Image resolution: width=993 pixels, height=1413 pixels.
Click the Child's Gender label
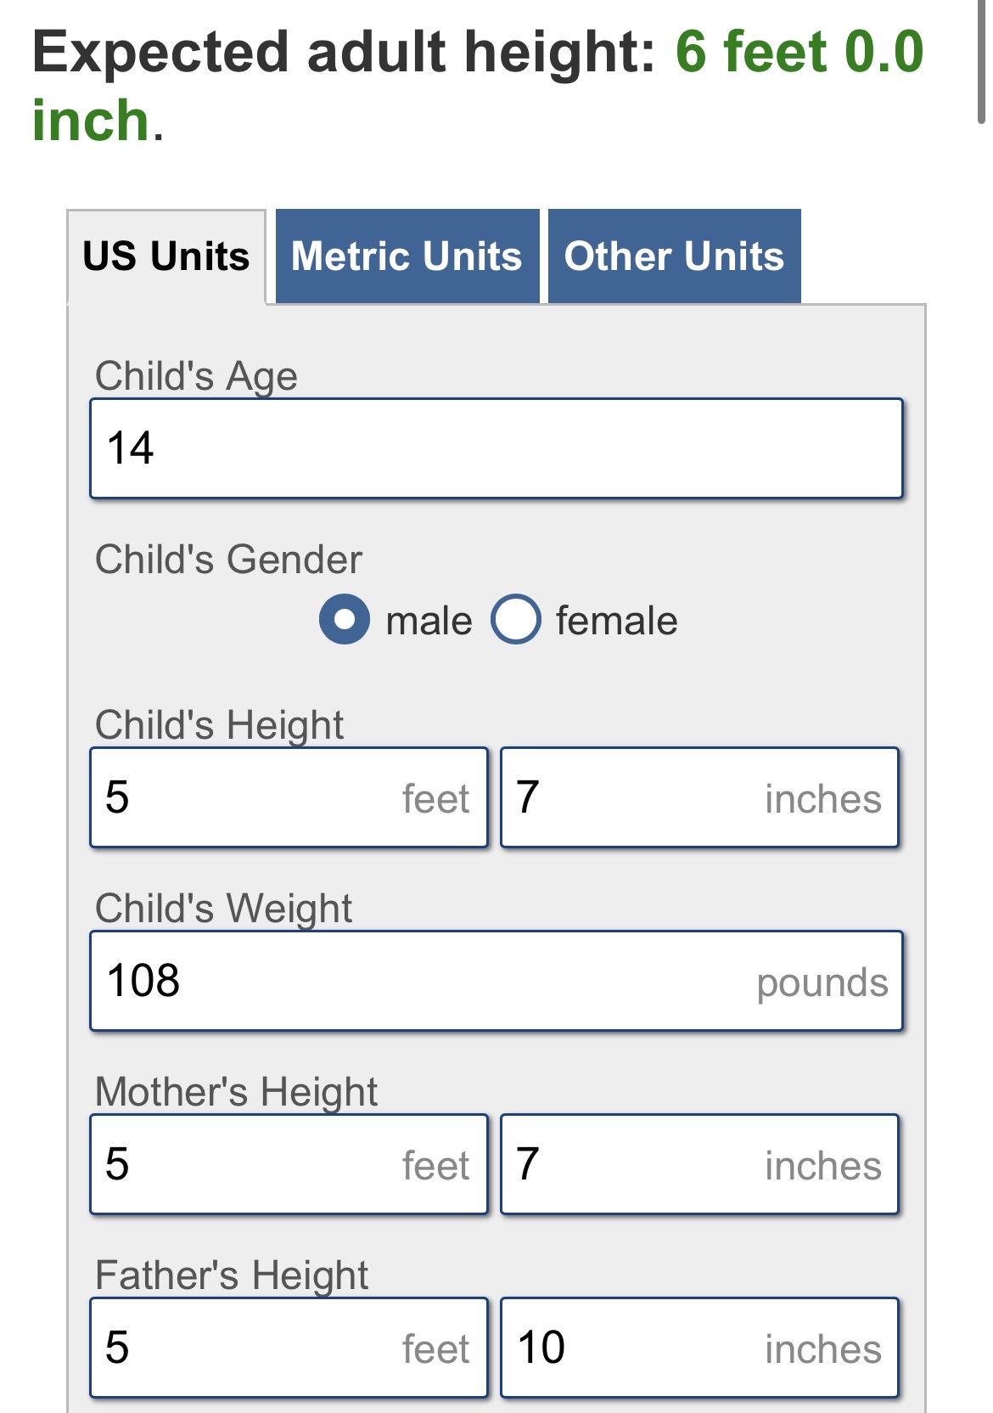tap(228, 560)
